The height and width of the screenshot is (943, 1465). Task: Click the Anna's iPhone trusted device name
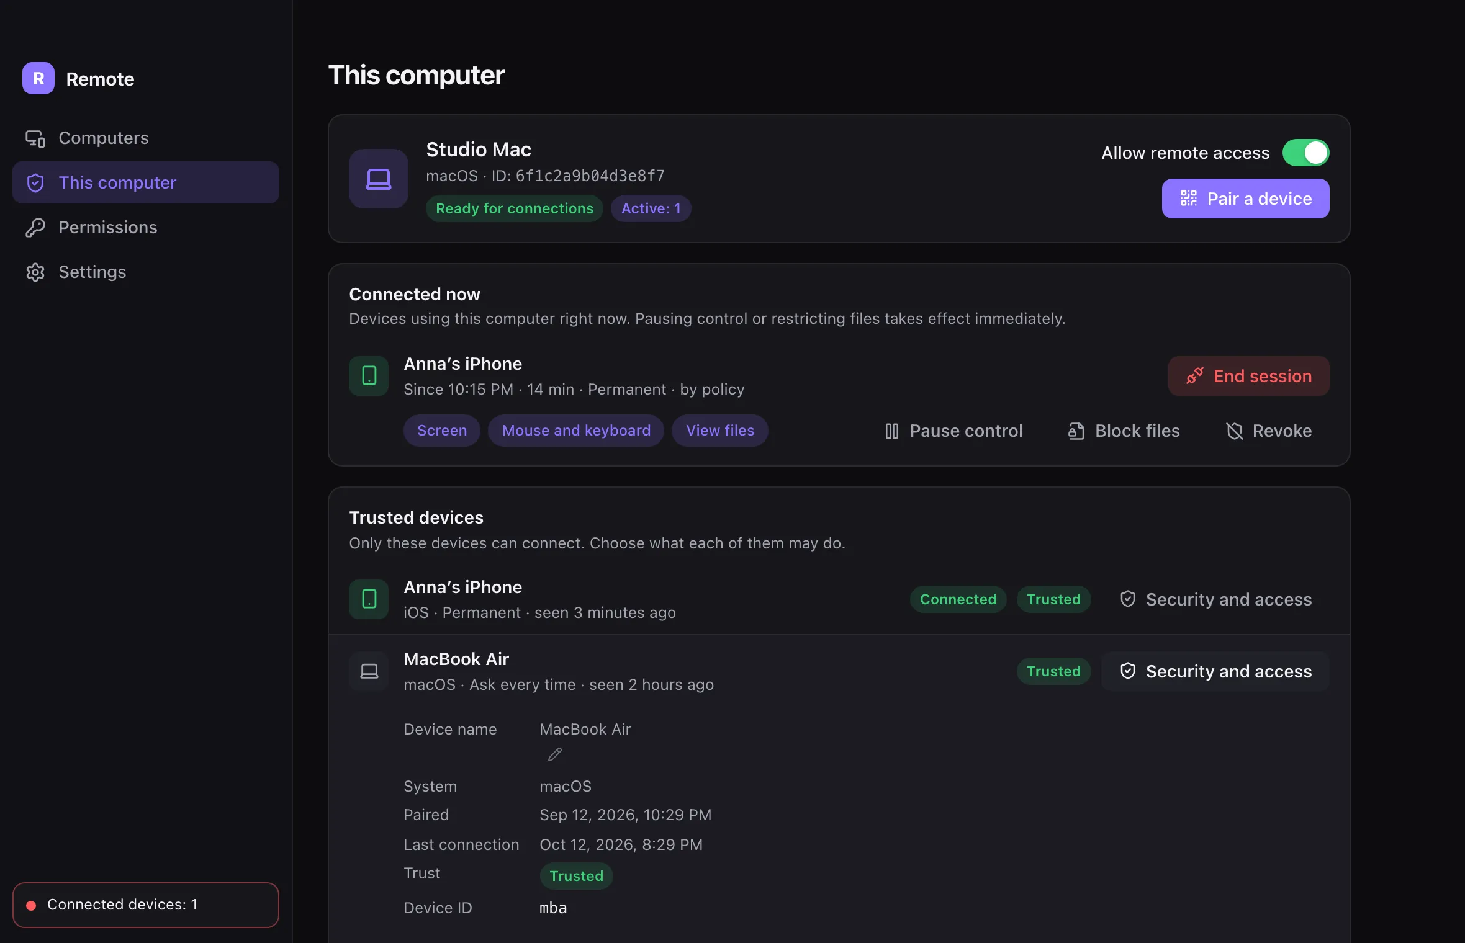click(x=462, y=587)
